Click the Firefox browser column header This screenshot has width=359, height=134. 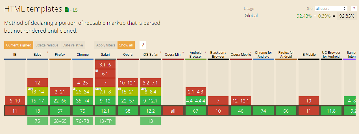point(60,55)
